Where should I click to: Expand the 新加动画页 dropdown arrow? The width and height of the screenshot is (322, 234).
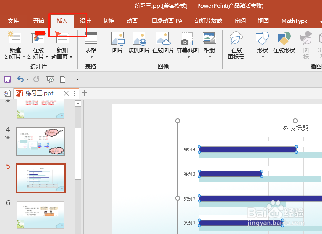[x=71, y=57]
